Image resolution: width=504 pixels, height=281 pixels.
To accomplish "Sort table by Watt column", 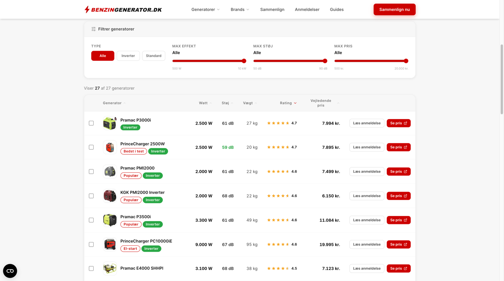I will click(x=205, y=103).
